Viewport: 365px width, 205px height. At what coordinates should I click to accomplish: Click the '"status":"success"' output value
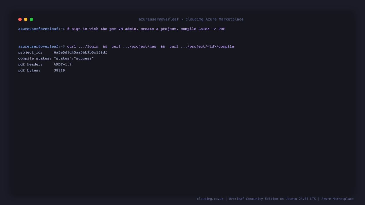point(74,58)
